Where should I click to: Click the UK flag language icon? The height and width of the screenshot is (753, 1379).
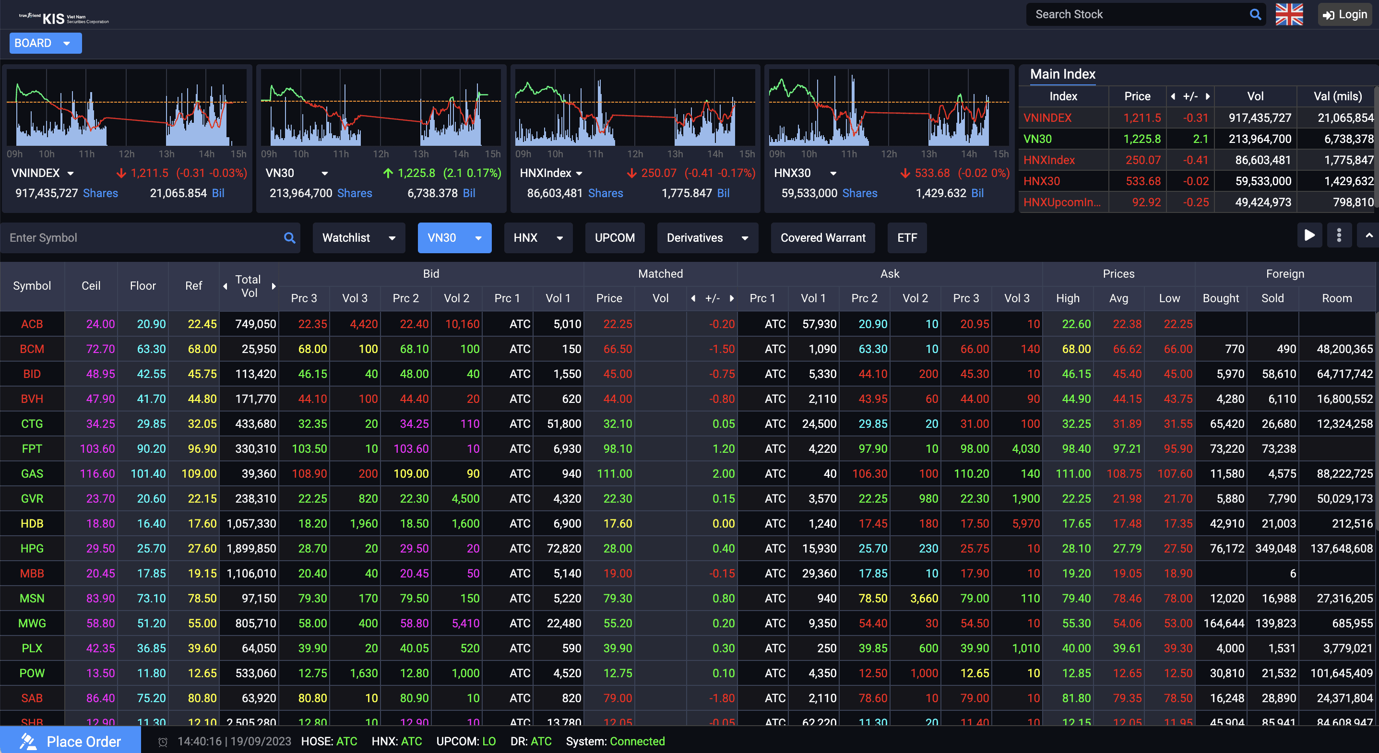coord(1289,14)
